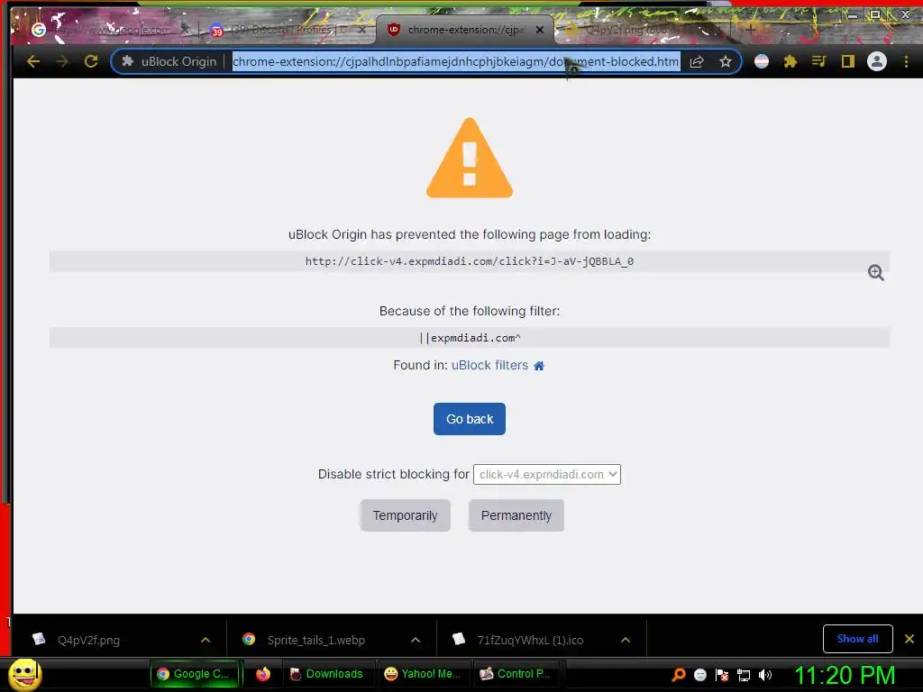This screenshot has width=923, height=692.
Task: Click the filter text ||expmdiadi.com^
Action: (469, 338)
